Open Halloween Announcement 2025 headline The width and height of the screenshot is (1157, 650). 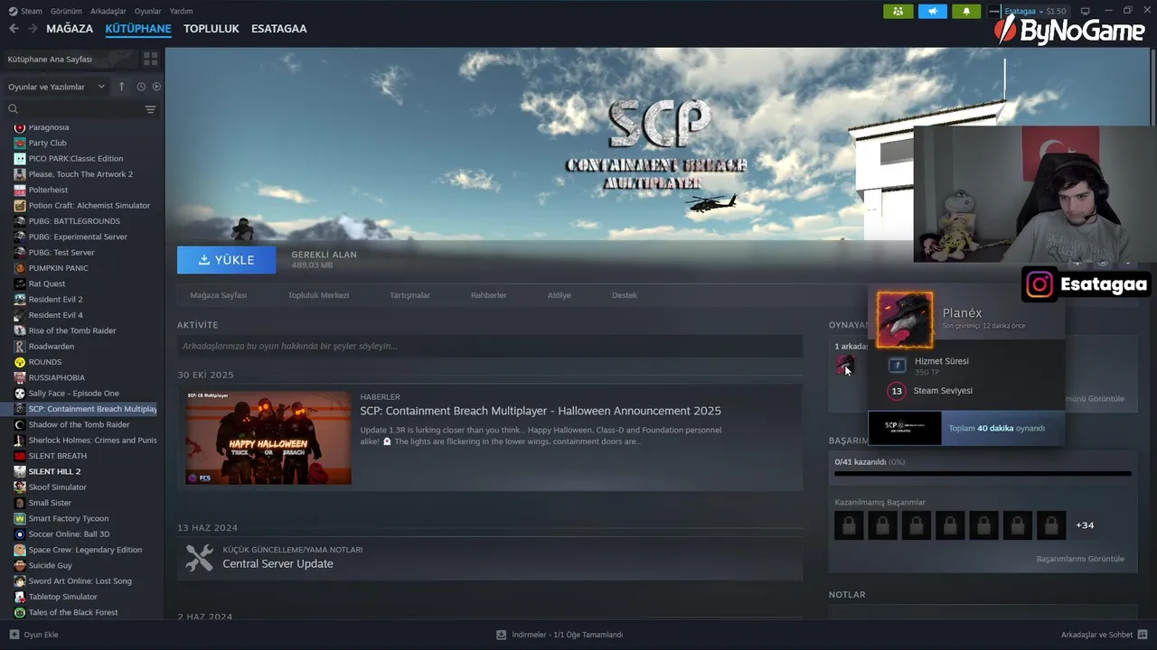(x=541, y=411)
